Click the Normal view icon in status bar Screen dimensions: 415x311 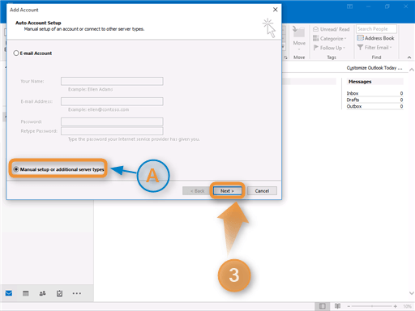click(323, 306)
